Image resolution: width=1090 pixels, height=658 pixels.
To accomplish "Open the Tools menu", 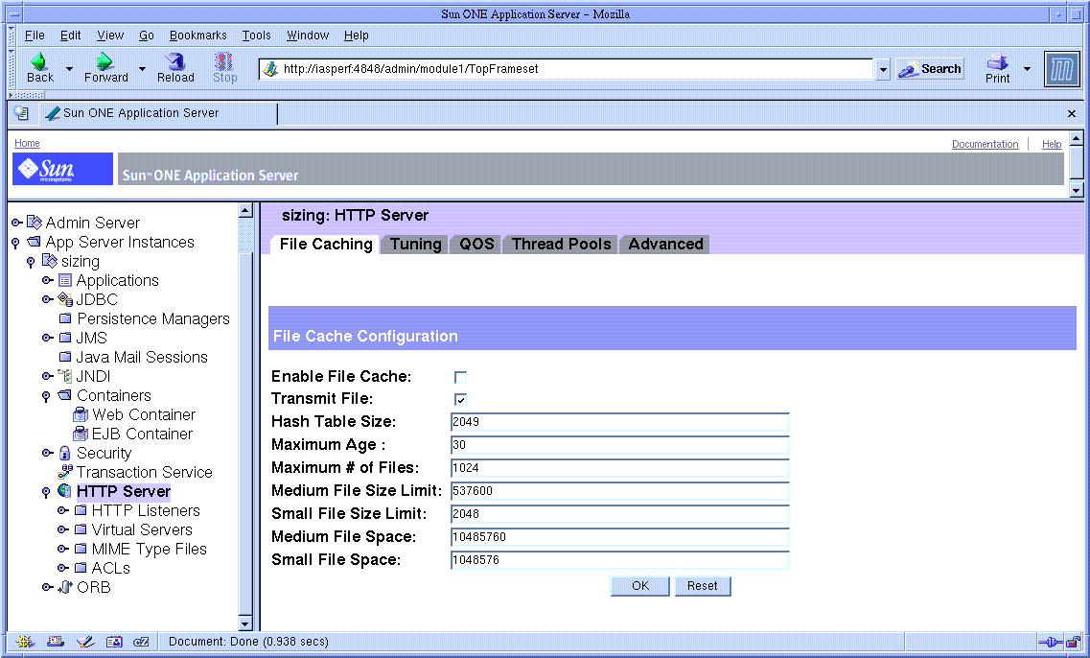I will (x=256, y=35).
